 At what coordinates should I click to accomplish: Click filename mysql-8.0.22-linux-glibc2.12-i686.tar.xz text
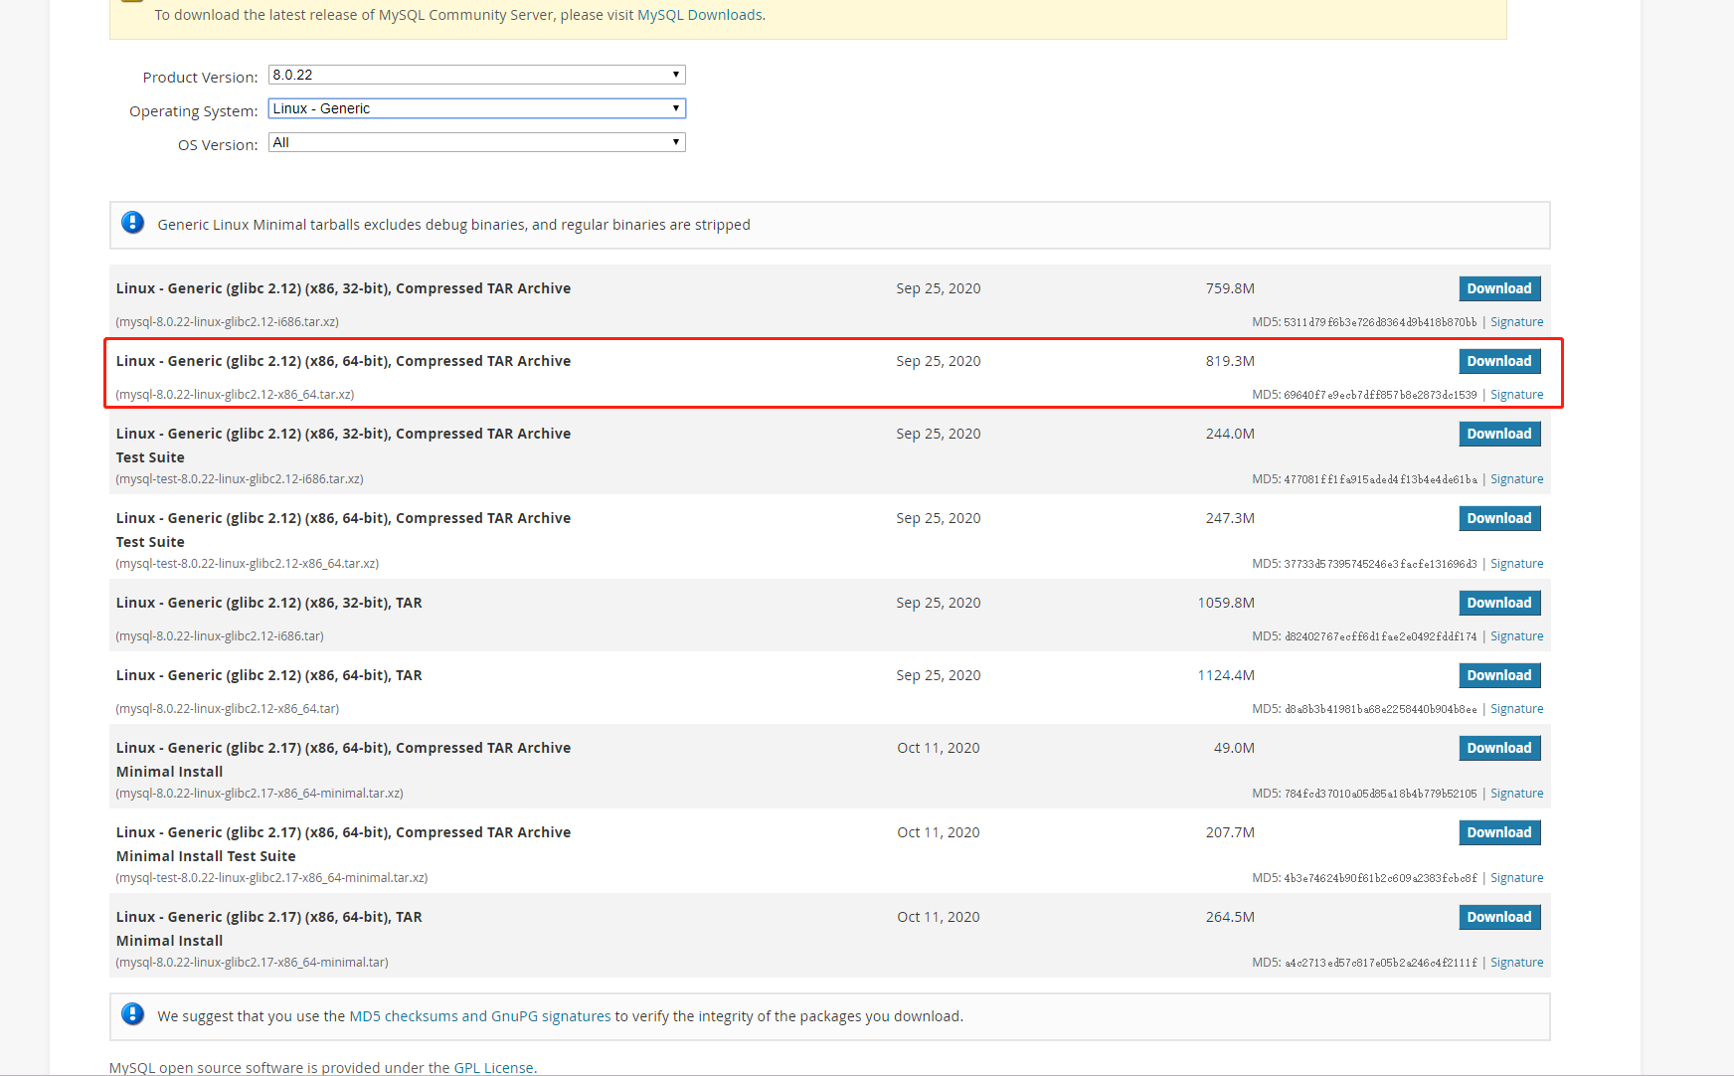tap(228, 322)
